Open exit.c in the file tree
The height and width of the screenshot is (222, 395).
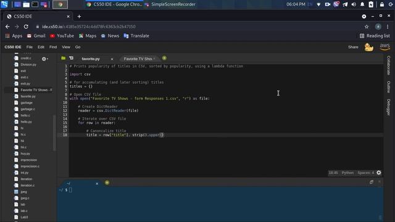pos(25,77)
